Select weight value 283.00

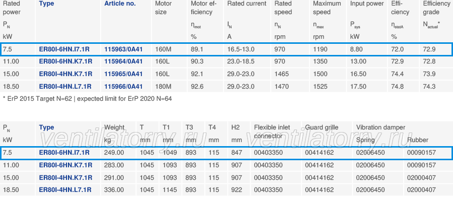coord(114,165)
